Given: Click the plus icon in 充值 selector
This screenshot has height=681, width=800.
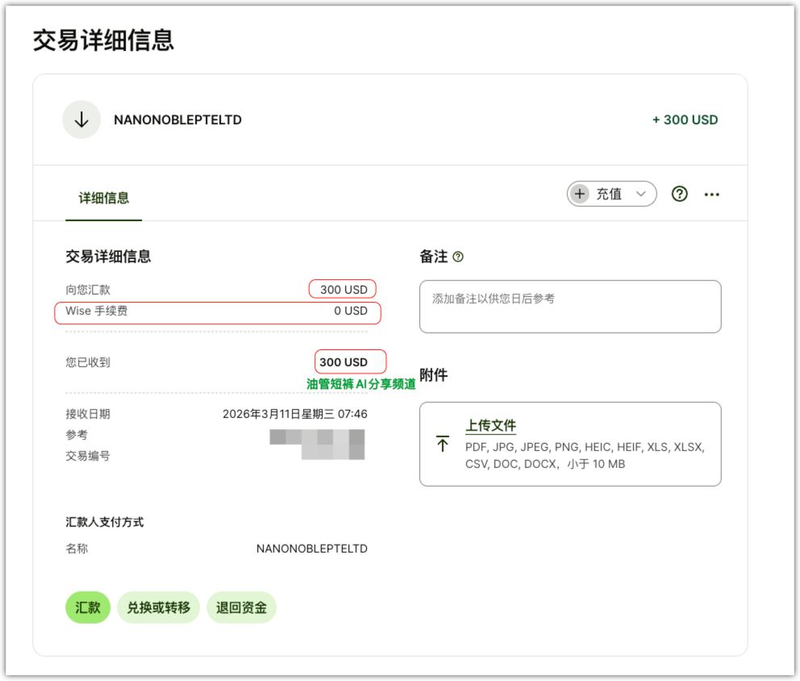Looking at the screenshot, I should (x=579, y=194).
